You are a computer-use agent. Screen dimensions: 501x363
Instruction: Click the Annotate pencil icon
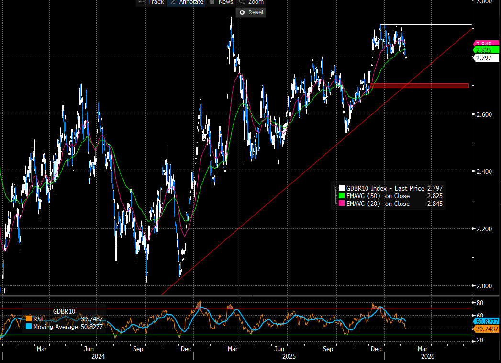pyautogui.click(x=172, y=2)
